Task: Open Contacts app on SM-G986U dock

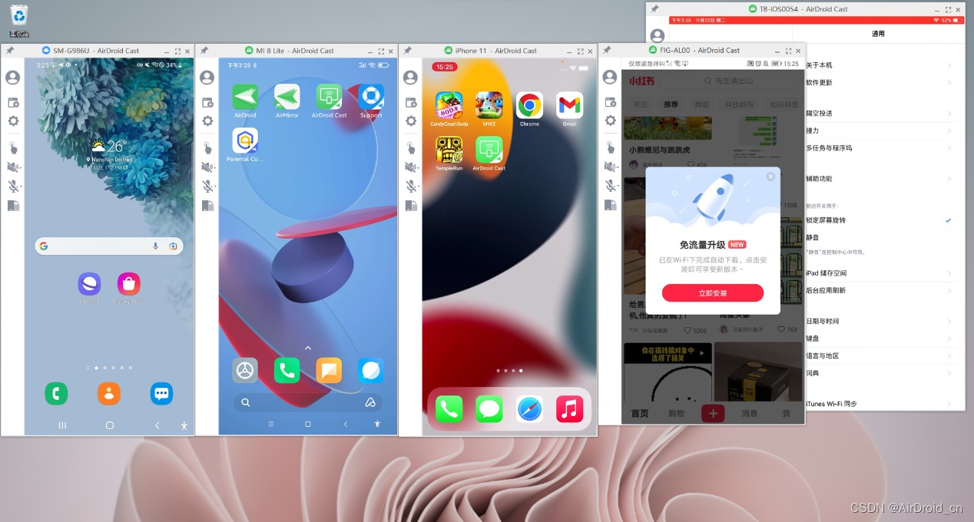Action: click(109, 394)
